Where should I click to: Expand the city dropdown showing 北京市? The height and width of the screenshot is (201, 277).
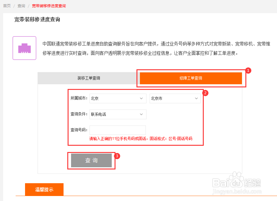pyautogui.click(x=175, y=98)
